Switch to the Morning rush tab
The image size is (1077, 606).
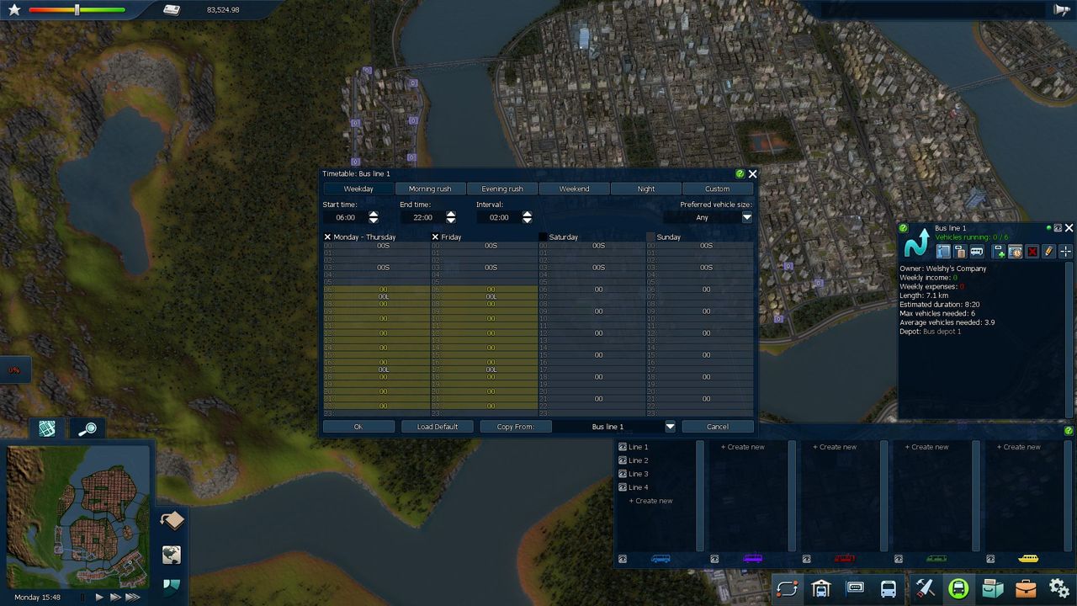430,189
